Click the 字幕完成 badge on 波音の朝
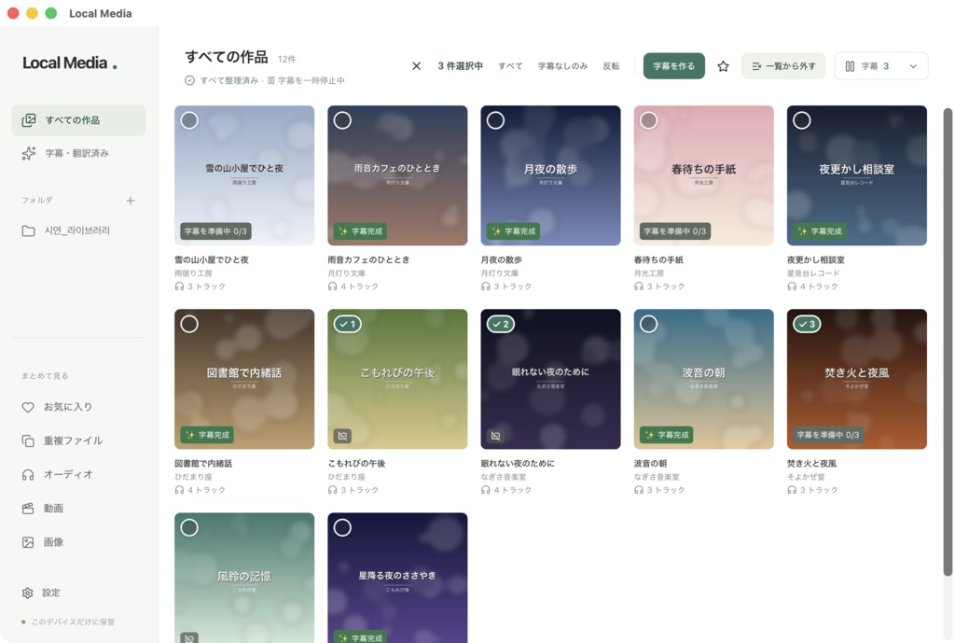The width and height of the screenshot is (955, 643). click(x=668, y=435)
